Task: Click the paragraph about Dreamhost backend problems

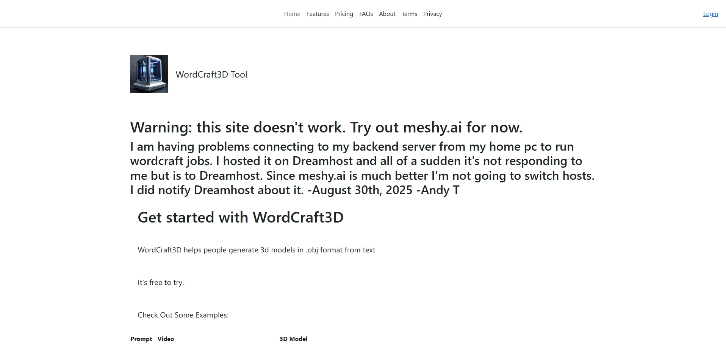Action: (x=362, y=168)
